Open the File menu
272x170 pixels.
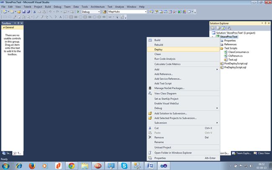3,7
